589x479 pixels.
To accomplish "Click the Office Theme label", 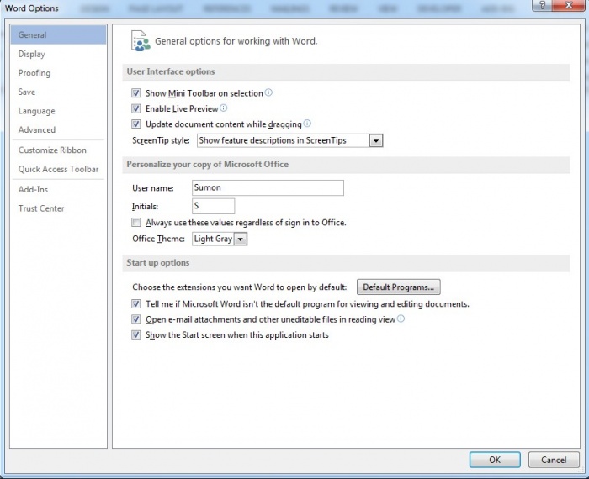I will (x=158, y=239).
